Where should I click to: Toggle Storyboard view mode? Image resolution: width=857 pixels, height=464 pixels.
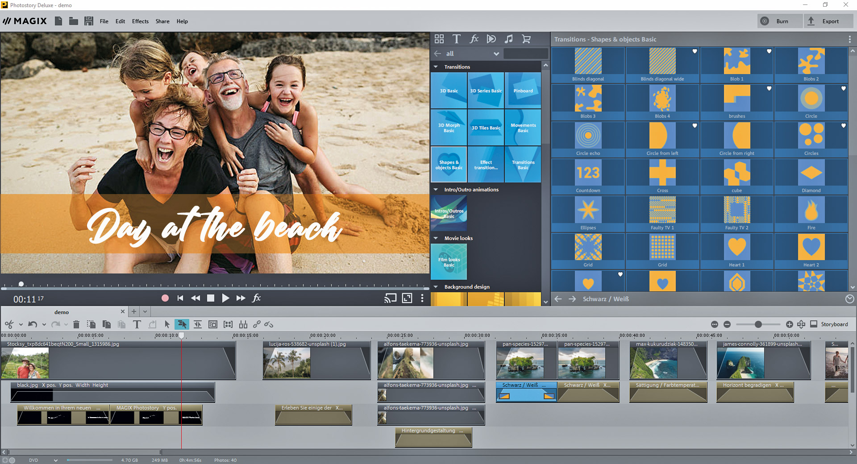[x=829, y=324]
